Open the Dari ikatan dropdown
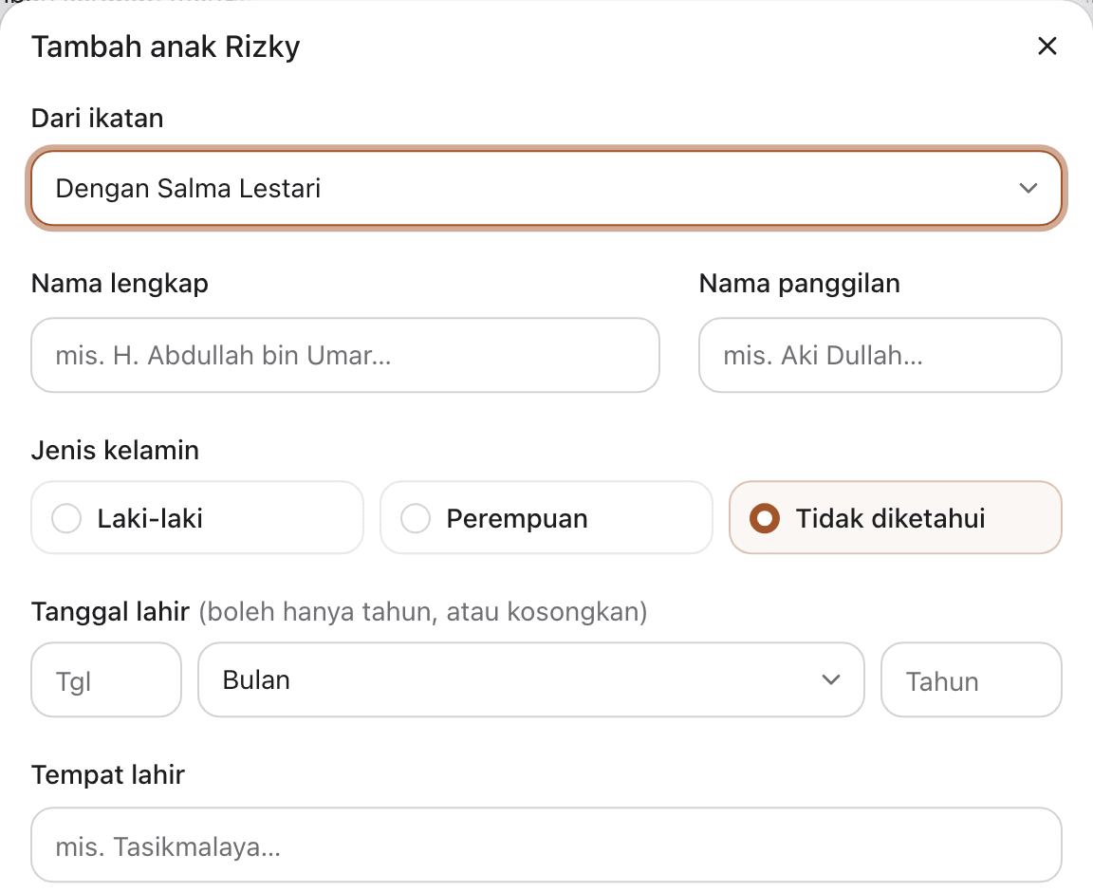The width and height of the screenshot is (1093, 892). click(x=546, y=188)
